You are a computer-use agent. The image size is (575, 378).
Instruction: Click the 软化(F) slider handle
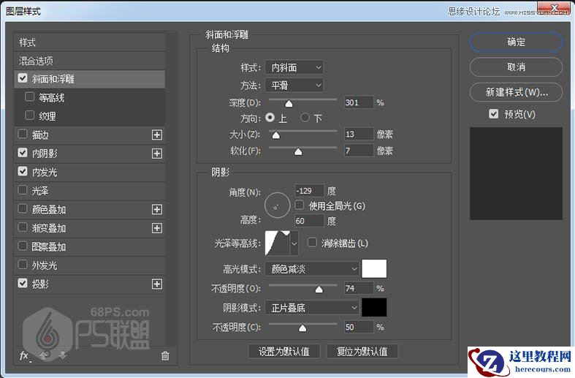click(x=298, y=151)
